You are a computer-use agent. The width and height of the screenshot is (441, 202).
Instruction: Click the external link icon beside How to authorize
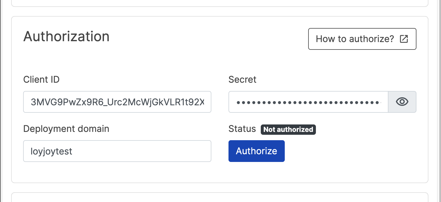[404, 39]
